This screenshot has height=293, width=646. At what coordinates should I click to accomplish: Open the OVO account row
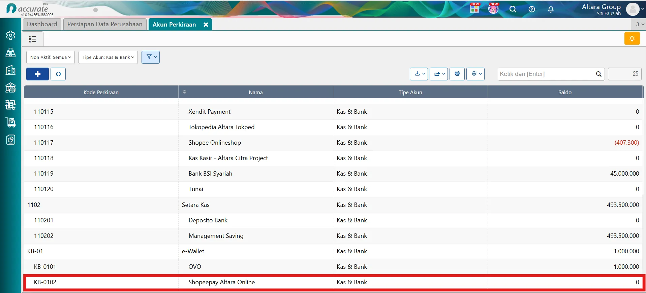tap(334, 267)
